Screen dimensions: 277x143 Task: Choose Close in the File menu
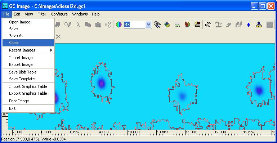tap(28, 43)
